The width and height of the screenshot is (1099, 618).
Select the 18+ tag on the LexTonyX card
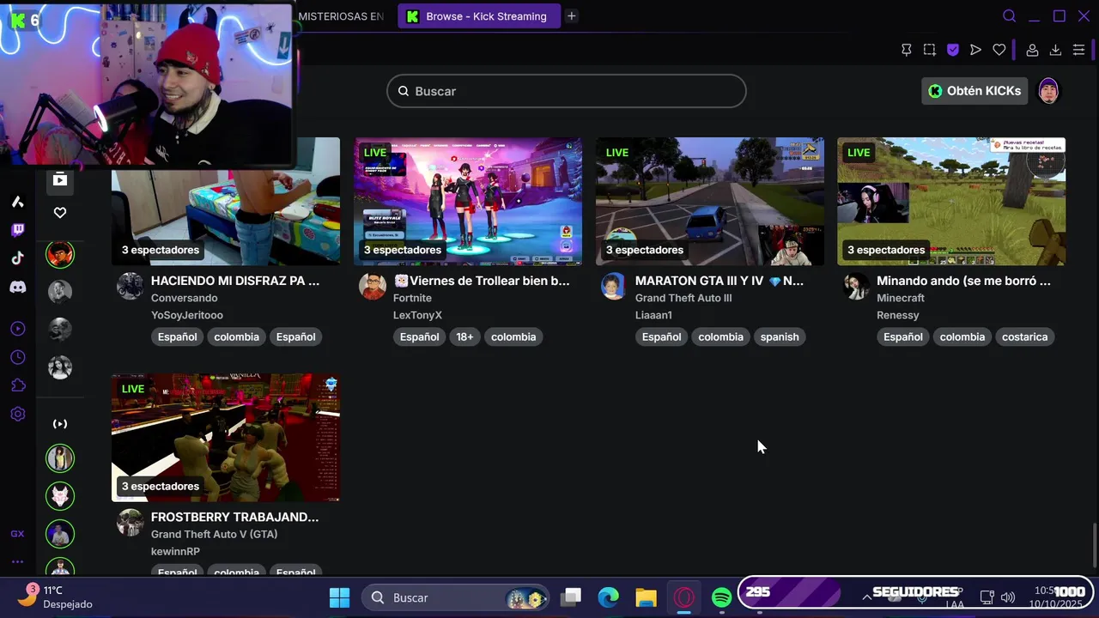point(464,336)
